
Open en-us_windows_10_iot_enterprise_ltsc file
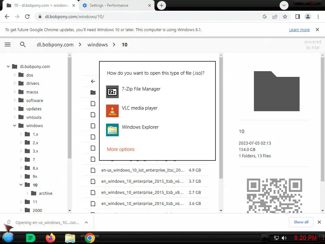(x=145, y=170)
